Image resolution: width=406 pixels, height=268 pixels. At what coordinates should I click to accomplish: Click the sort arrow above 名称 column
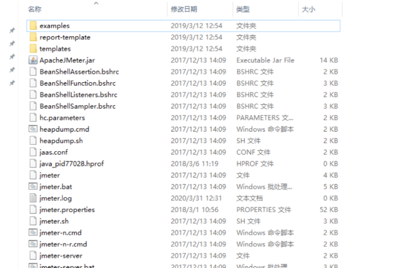(x=96, y=3)
